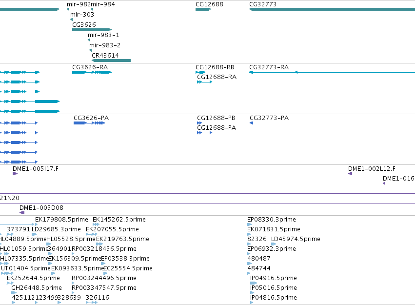This screenshot has width=415, height=305.
Task: Select the EC25554.5prime EST glyph
Action: coord(105,273)
